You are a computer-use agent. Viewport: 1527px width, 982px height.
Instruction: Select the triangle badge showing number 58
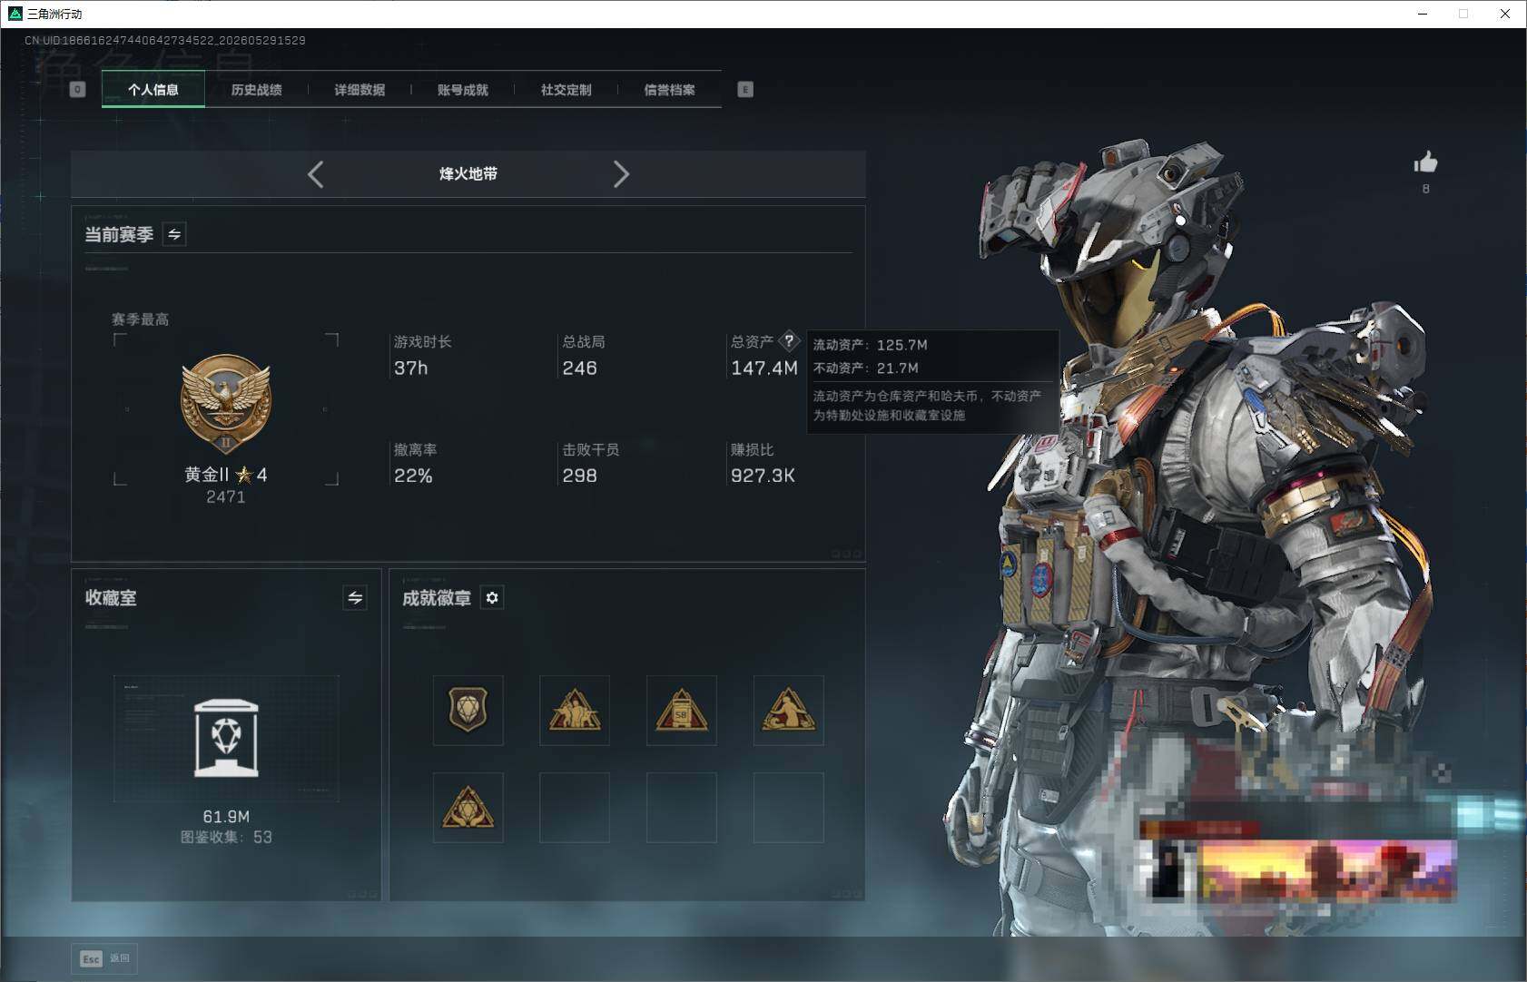click(682, 711)
